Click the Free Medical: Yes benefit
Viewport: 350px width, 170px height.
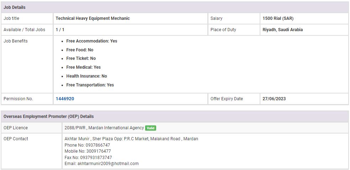83,67
